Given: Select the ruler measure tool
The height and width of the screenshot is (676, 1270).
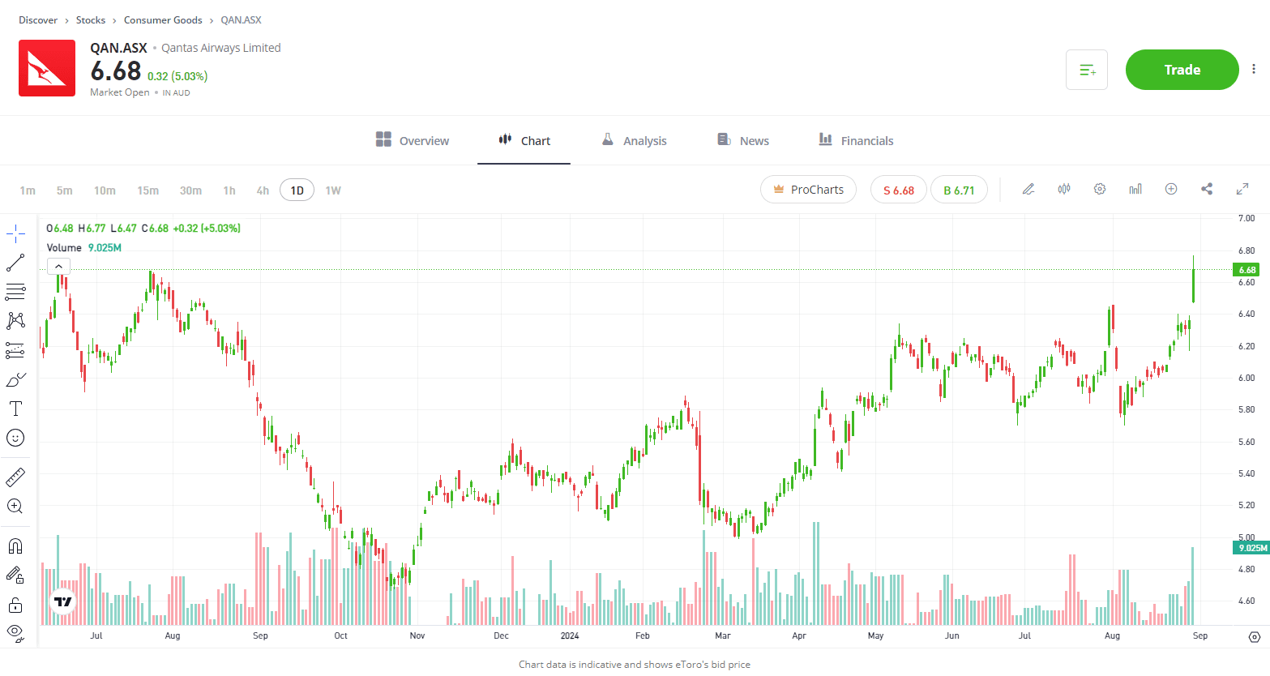Looking at the screenshot, I should pos(15,477).
